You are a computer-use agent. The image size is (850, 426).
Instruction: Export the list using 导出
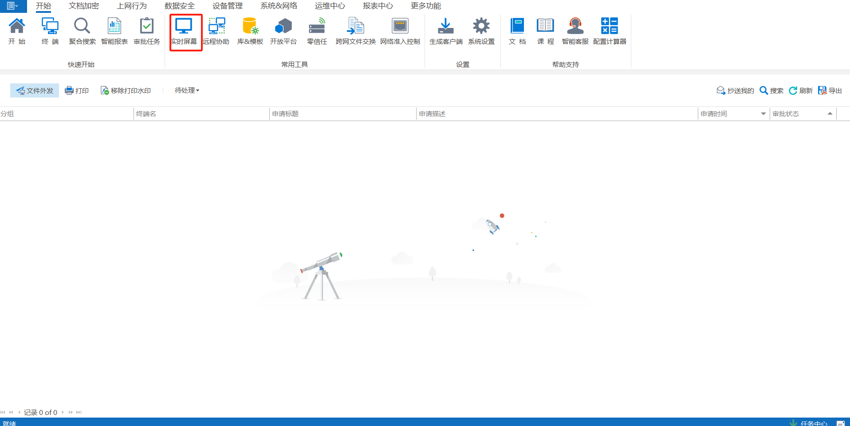click(x=830, y=90)
